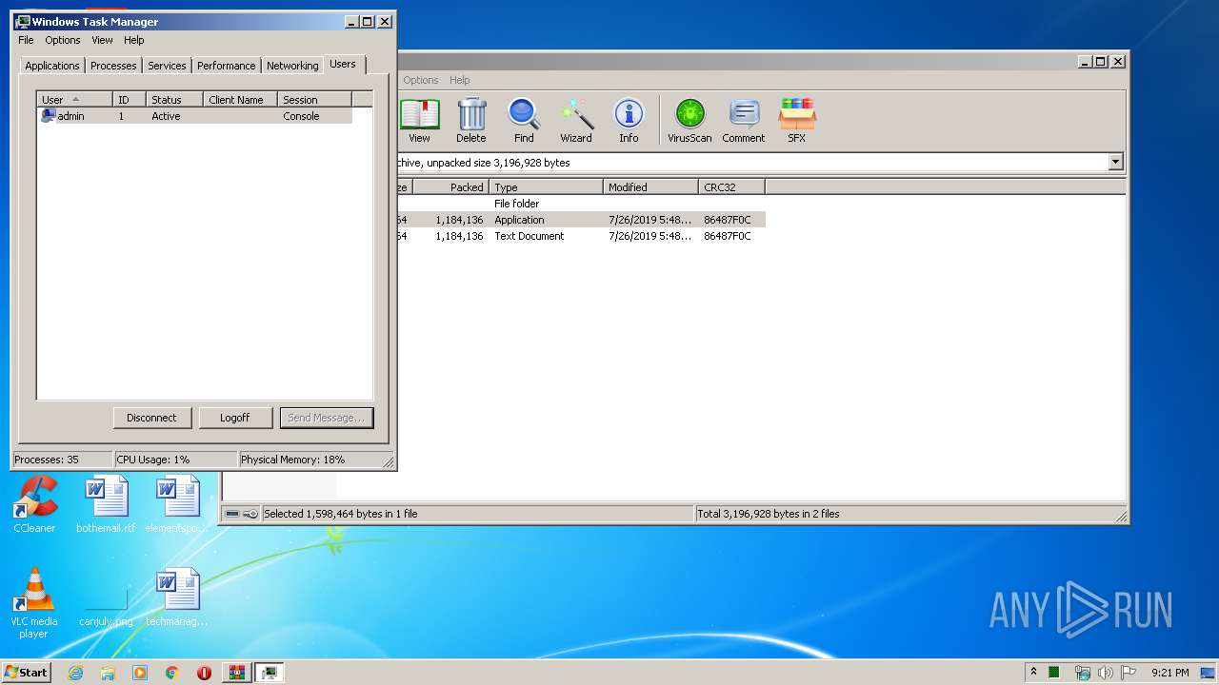The image size is (1219, 685).
Task: Click the View toolbar icon in WinRAR
Action: point(419,121)
